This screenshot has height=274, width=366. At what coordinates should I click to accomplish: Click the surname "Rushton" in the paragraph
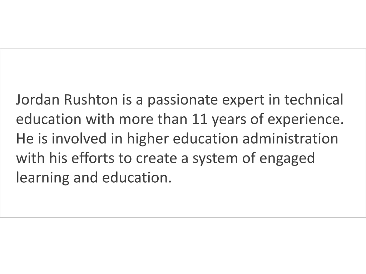pyautogui.click(x=91, y=100)
